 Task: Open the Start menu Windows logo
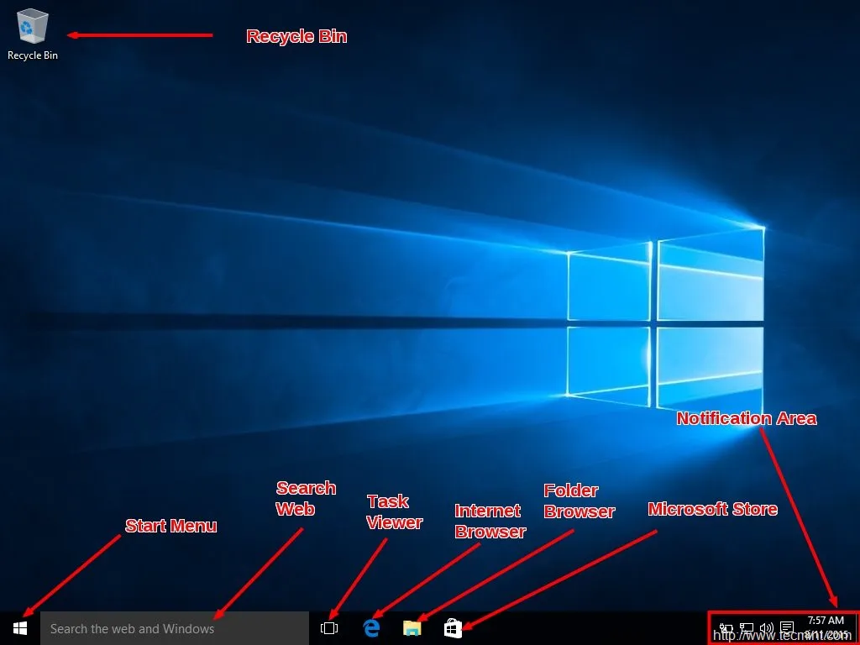click(x=20, y=628)
